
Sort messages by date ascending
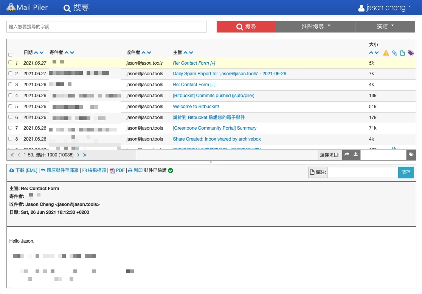pos(36,53)
